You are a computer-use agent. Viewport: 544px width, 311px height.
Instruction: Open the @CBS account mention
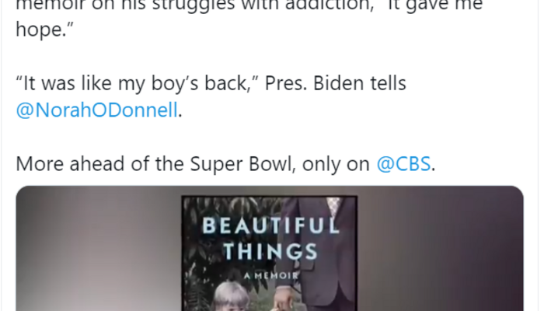tap(403, 164)
